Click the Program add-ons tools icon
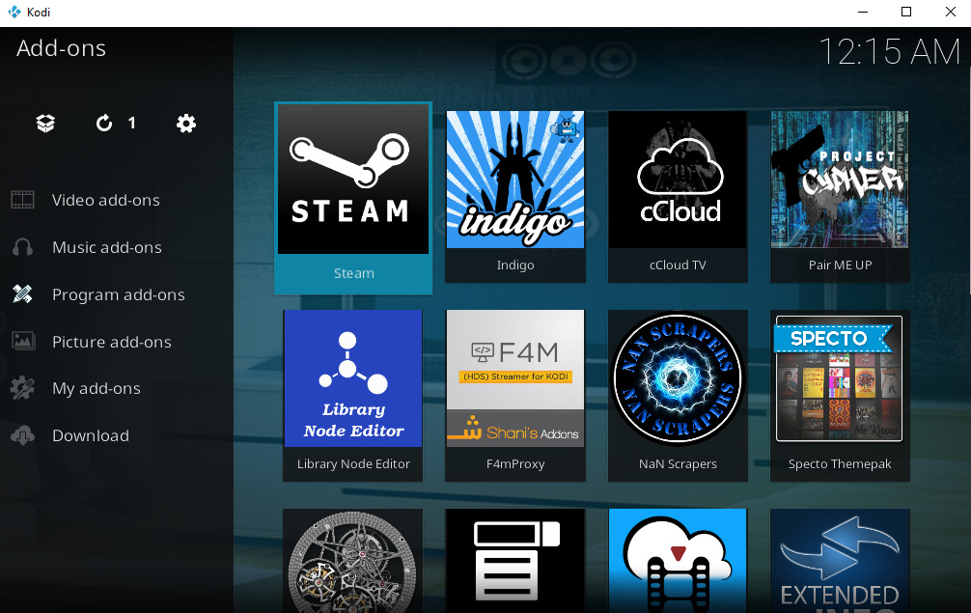This screenshot has height=613, width=971. point(23,294)
